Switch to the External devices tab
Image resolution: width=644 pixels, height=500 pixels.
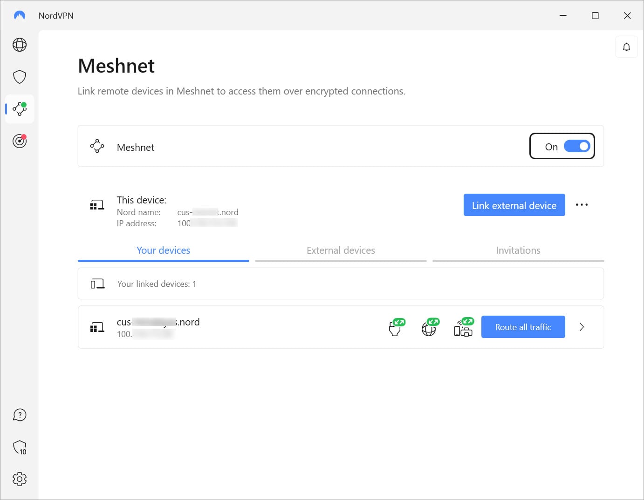point(341,250)
